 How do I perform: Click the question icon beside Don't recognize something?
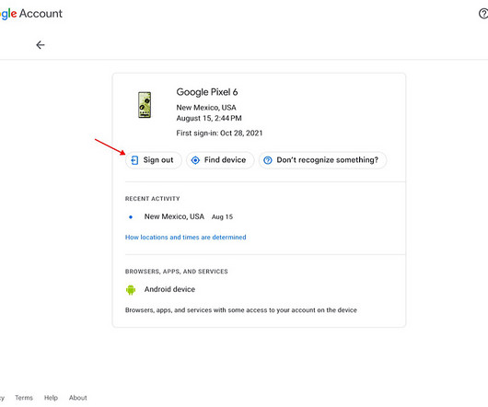point(268,160)
